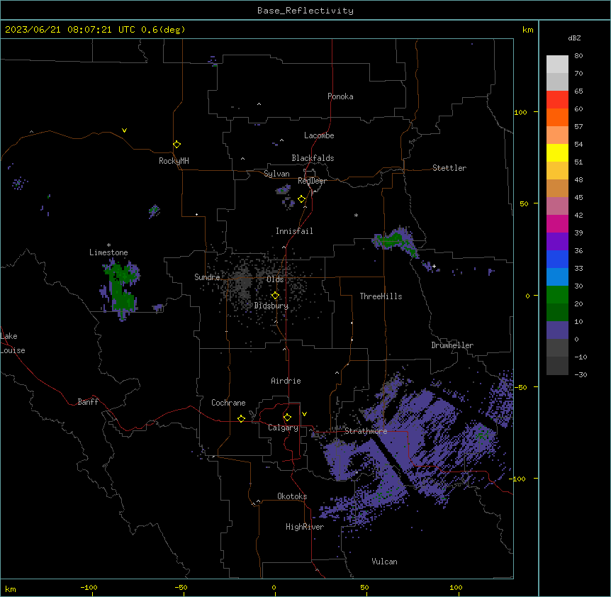Select the yellow 51-54 dBZ legend swatch
Viewport: 611px width, 597px height.
tap(557, 152)
